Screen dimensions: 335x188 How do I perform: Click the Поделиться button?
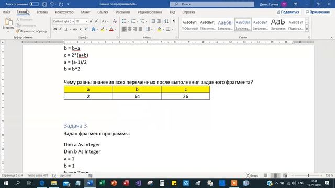(288, 12)
